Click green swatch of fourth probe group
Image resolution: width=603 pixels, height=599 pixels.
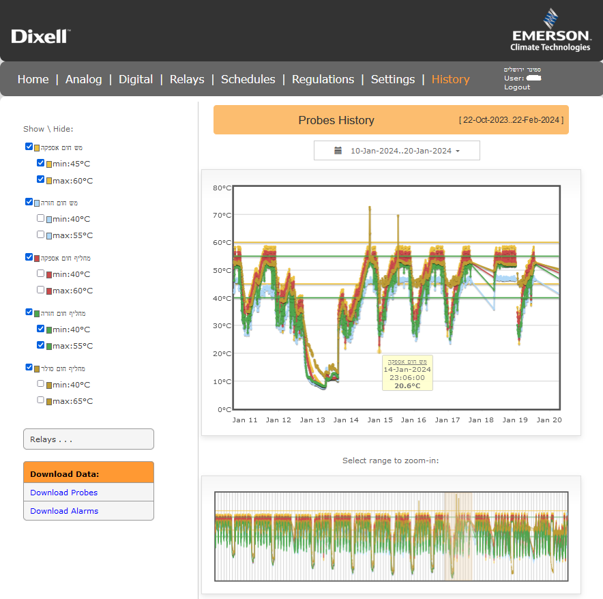(37, 314)
